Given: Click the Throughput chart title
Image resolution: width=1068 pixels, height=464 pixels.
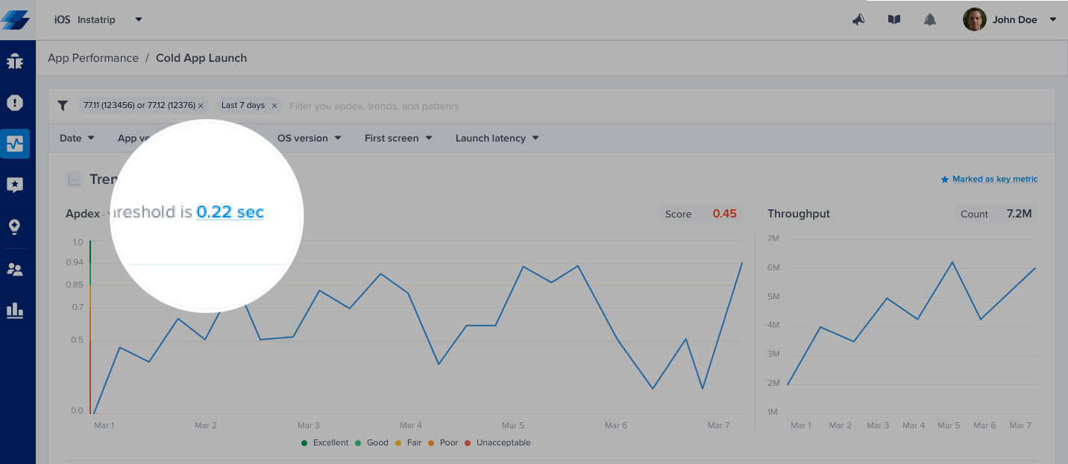Looking at the screenshot, I should tap(799, 214).
